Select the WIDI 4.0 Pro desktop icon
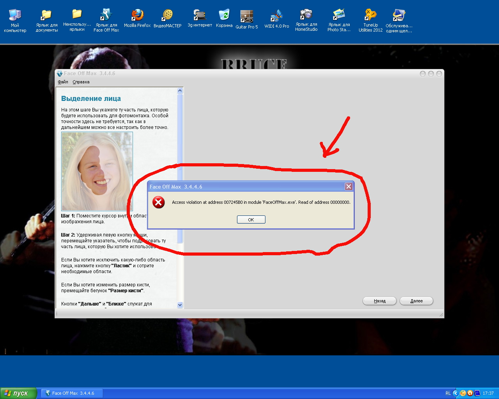Screen dimensions: 499x399 coord(277,19)
